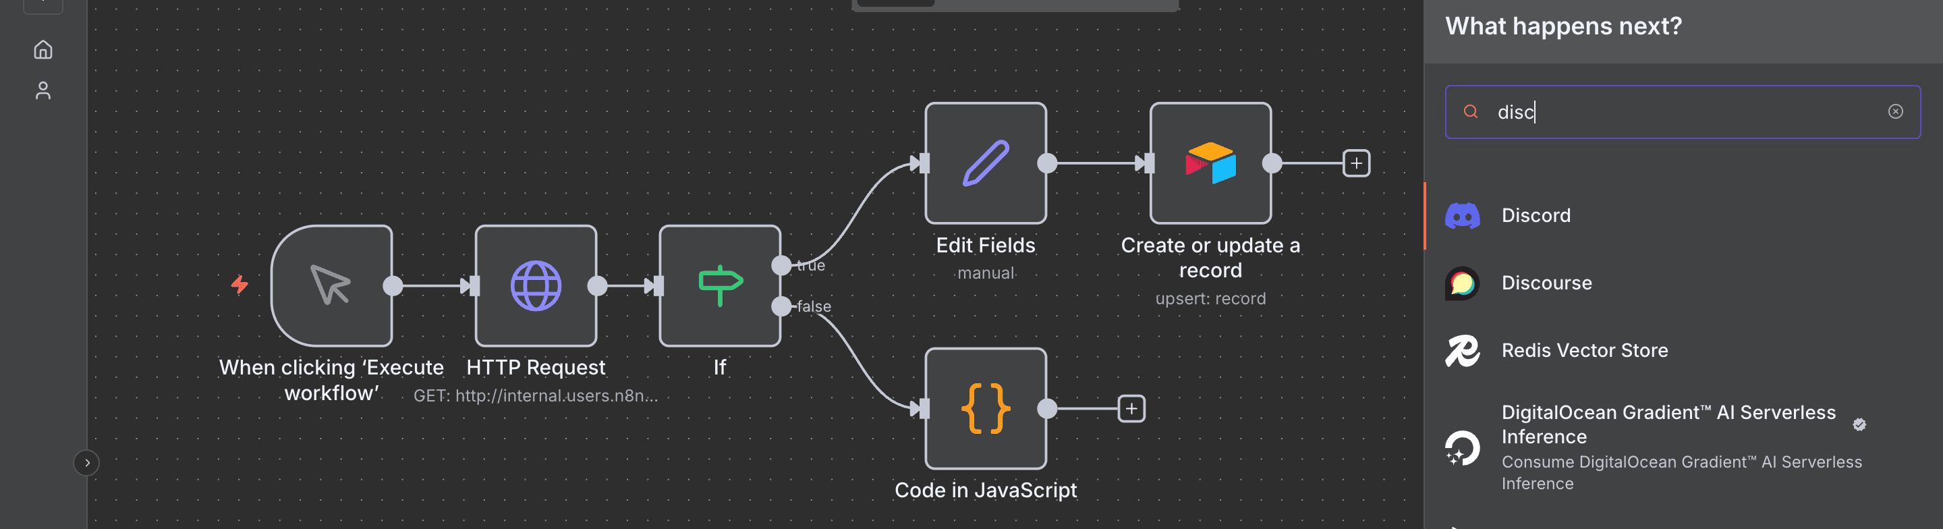Choose DigitalOcean Gradient AI Serverless Inference result

coord(1683,447)
